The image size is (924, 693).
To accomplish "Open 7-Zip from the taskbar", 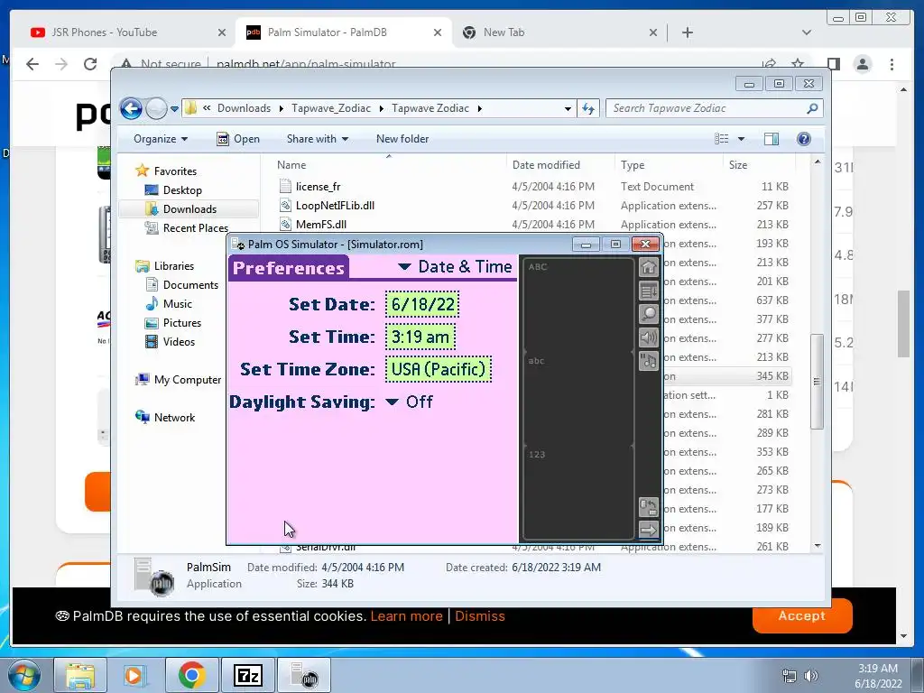I will (x=247, y=675).
